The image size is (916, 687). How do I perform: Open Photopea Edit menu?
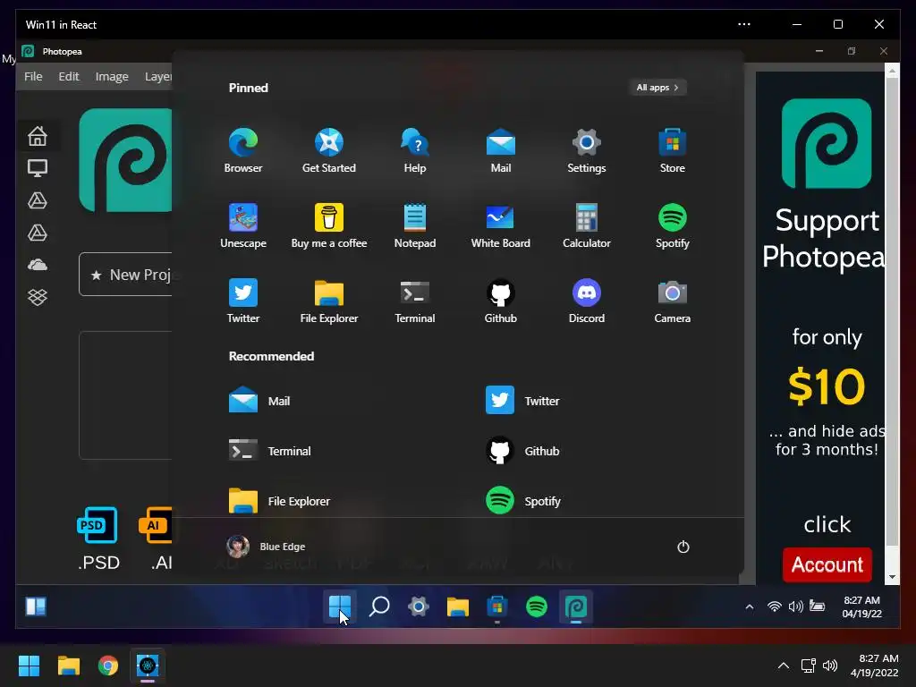pyautogui.click(x=68, y=77)
